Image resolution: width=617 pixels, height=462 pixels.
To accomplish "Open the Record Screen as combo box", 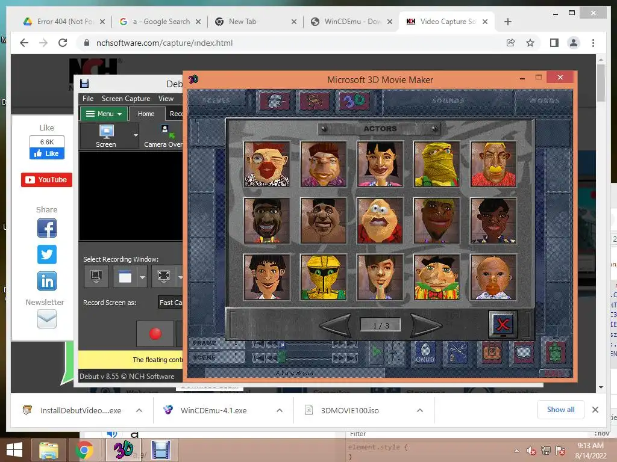I will 171,303.
